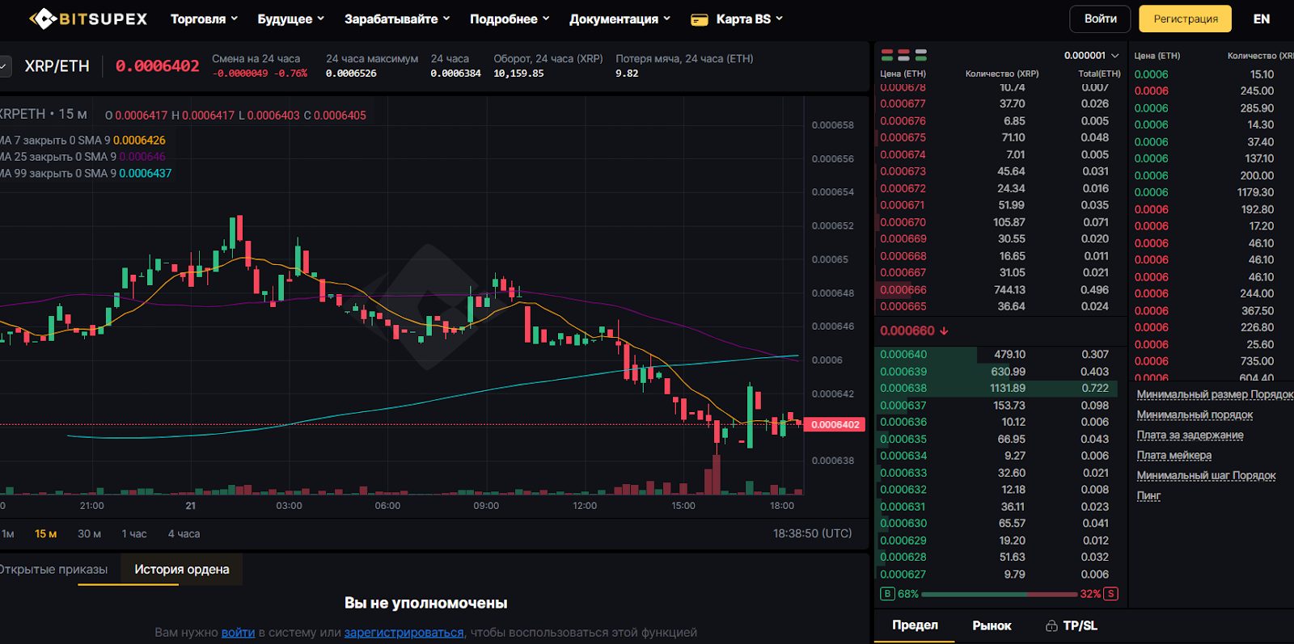Click the sell order at price 0.000677

coord(1000,104)
